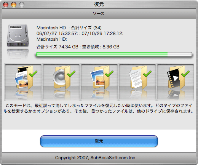Screen dimensions: 198x165
Task: Click the green disk usage bar
Action: coord(114,54)
